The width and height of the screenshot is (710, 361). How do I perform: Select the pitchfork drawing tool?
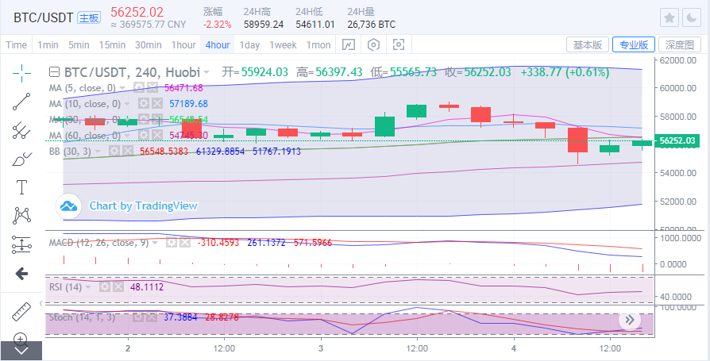[x=21, y=130]
